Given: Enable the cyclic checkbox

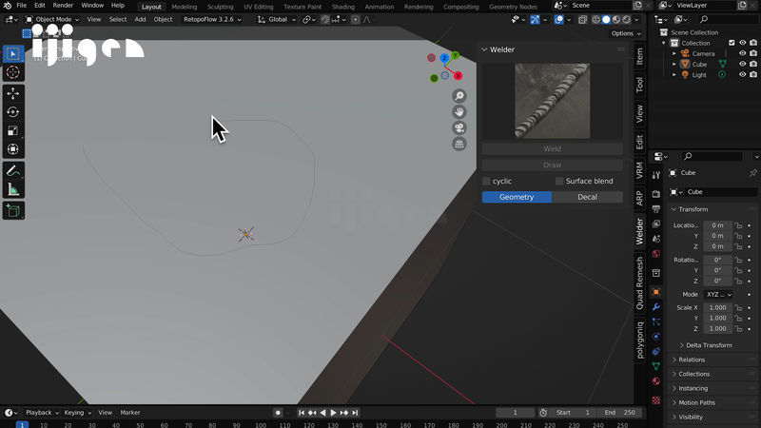Looking at the screenshot, I should 486,181.
